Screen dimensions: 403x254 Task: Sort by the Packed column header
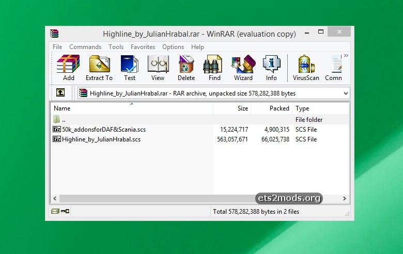point(272,108)
